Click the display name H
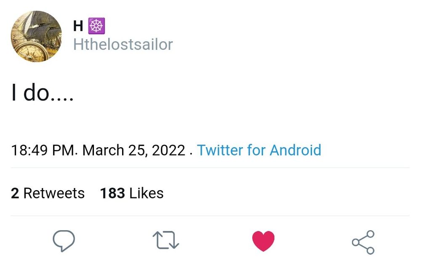The height and width of the screenshot is (269, 421). 78,26
